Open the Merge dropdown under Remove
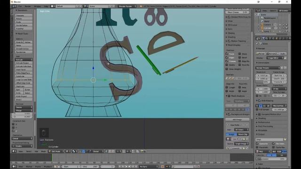Viewport: 301px width, 169px height. [24, 111]
